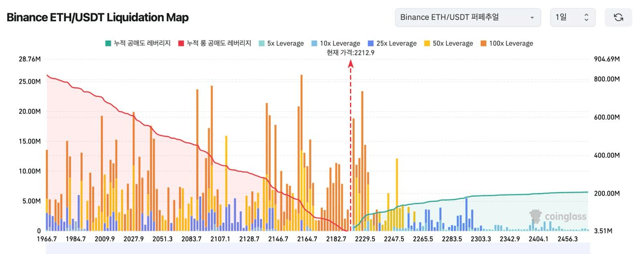633x254 pixels.
Task: Click the refresh icon button
Action: tap(618, 17)
